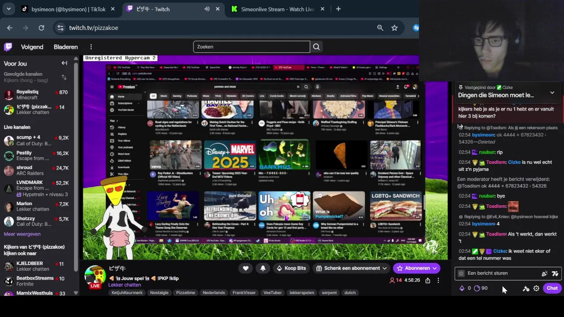The width and height of the screenshot is (564, 317).
Task: Click the dutch tag
Action: pos(350,292)
